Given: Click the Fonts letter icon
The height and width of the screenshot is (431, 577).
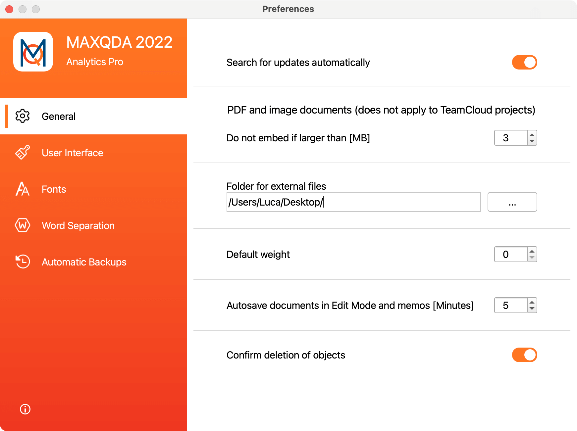Looking at the screenshot, I should click(x=23, y=189).
